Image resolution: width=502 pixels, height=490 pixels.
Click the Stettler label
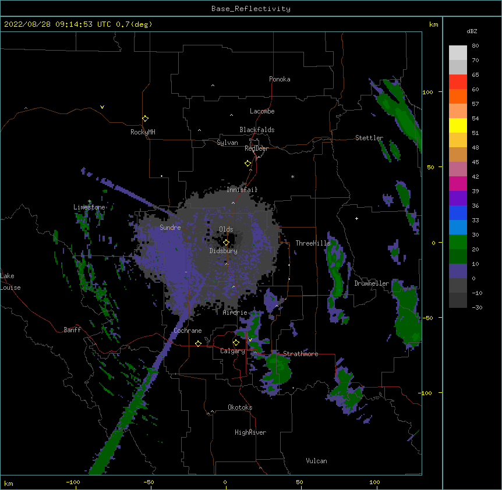pos(369,138)
